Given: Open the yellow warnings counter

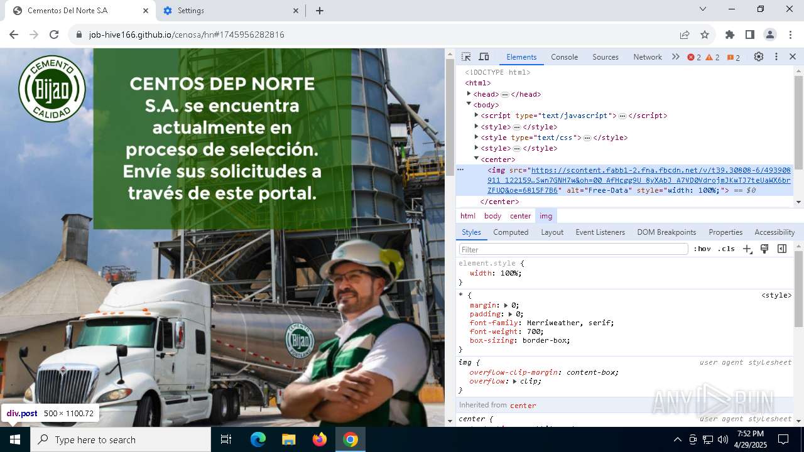Looking at the screenshot, I should tap(713, 57).
